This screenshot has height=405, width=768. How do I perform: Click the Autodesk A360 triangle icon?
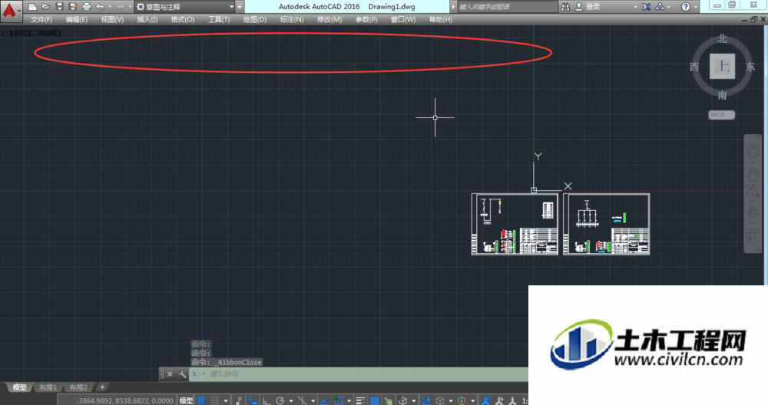pyautogui.click(x=660, y=6)
